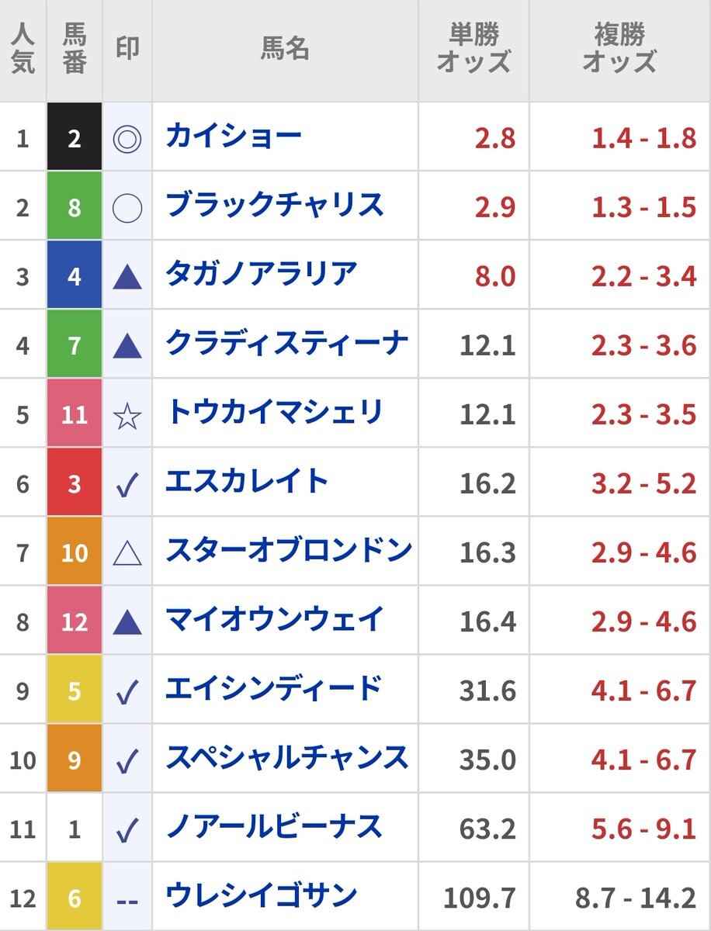Image resolution: width=711 pixels, height=931 pixels.
Task: Open horse link カイショー
Action: click(x=234, y=137)
